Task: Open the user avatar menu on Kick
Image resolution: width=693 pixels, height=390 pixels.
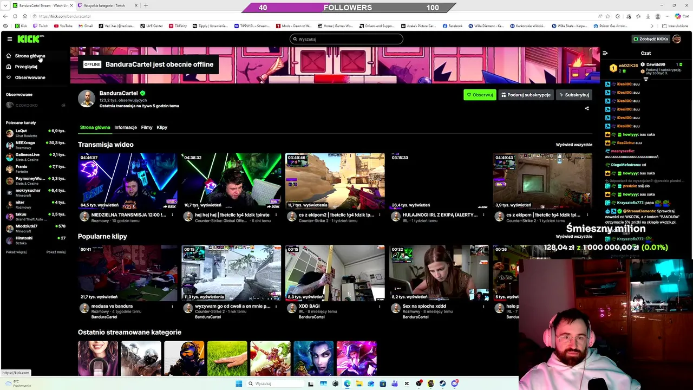Action: [x=677, y=39]
